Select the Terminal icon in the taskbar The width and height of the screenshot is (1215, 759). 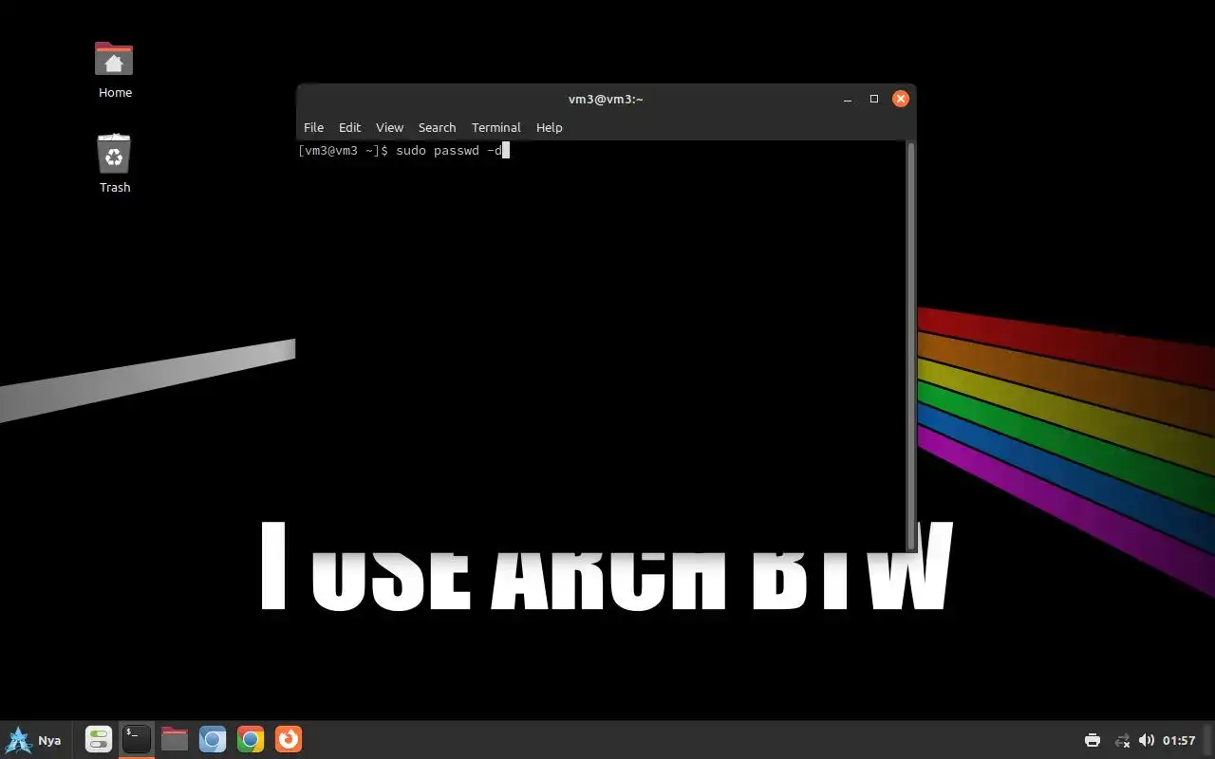(x=137, y=739)
